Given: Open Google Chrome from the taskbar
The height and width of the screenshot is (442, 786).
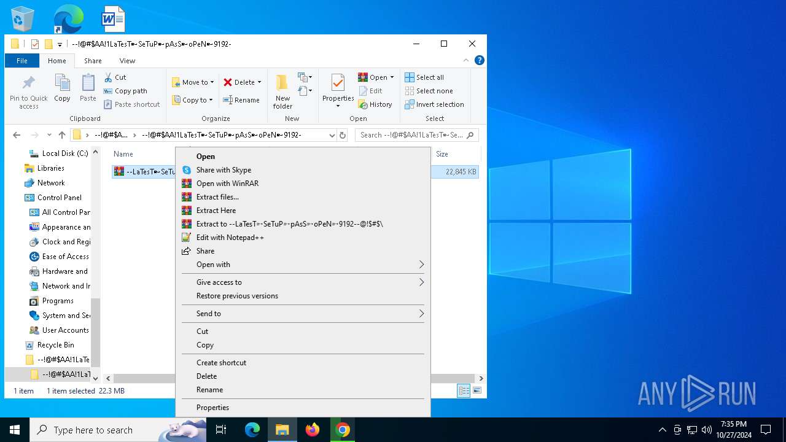Looking at the screenshot, I should pos(343,430).
